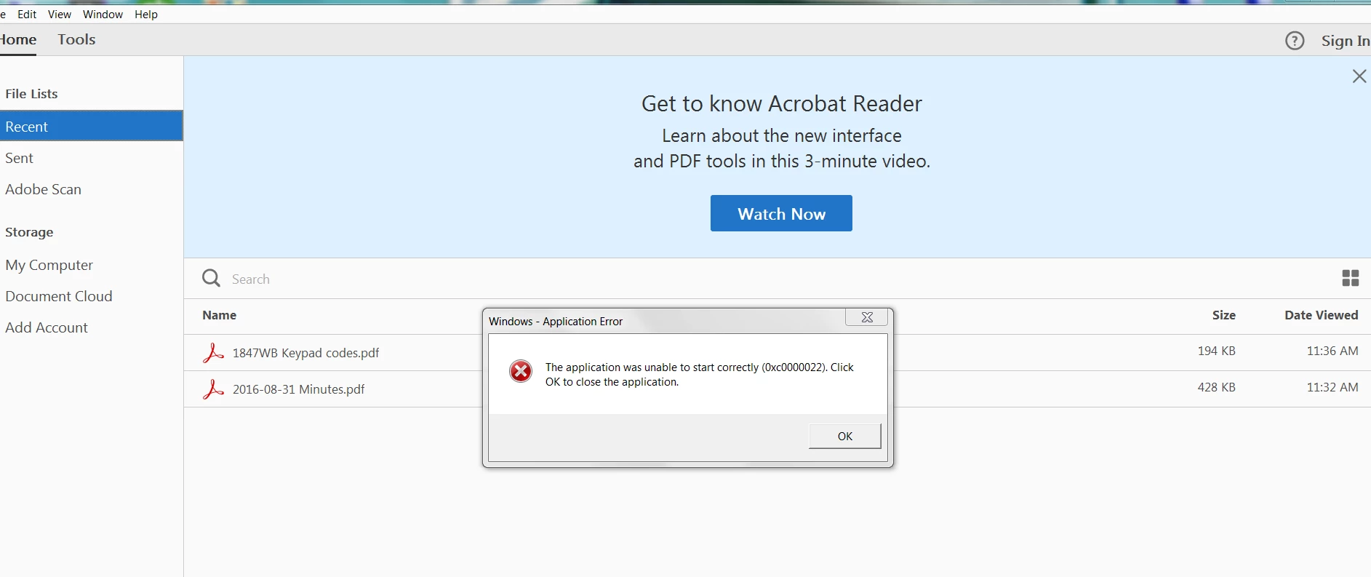Image resolution: width=1371 pixels, height=577 pixels.
Task: Select 2016-08-31 Minutes.pdf file name
Action: [x=298, y=389]
